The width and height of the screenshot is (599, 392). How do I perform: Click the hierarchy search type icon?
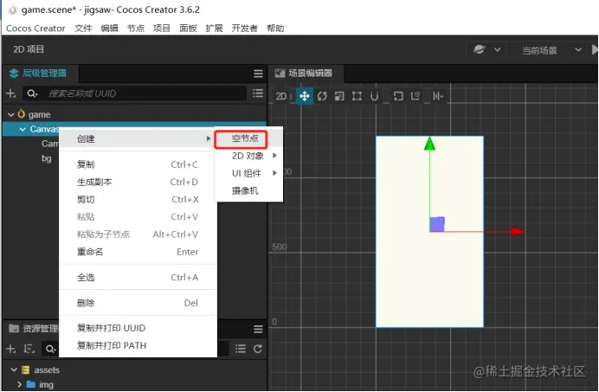coord(32,93)
